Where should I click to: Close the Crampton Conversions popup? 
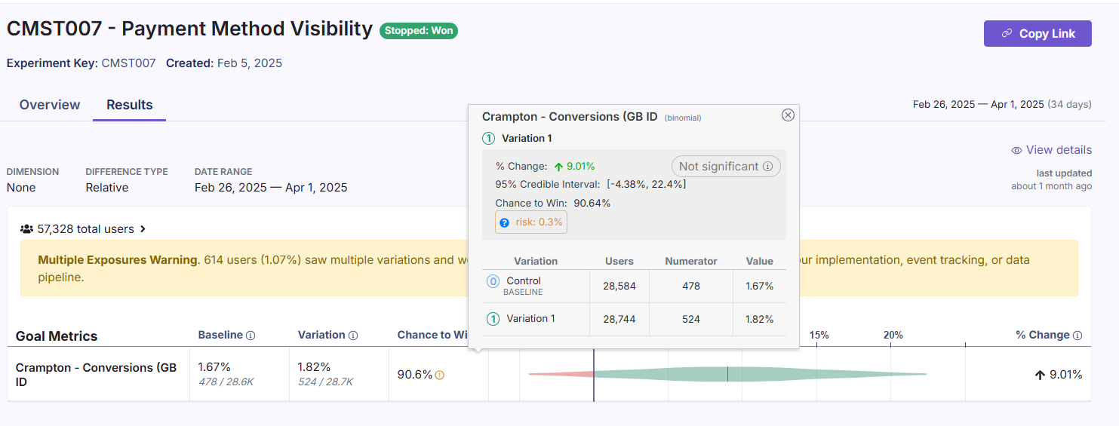(788, 115)
